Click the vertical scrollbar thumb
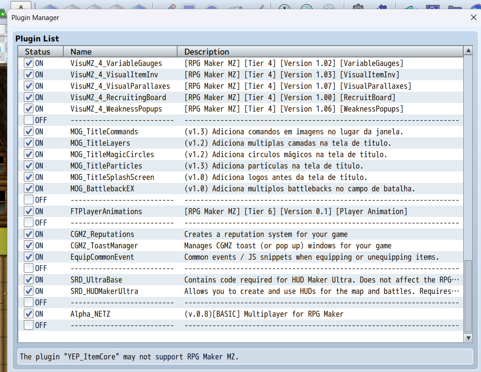The height and width of the screenshot is (372, 481). click(x=468, y=296)
